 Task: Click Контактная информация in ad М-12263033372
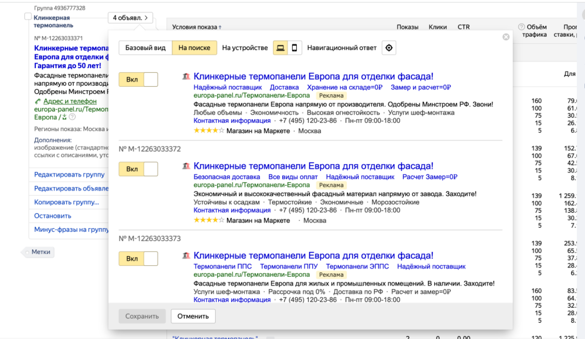click(x=232, y=210)
